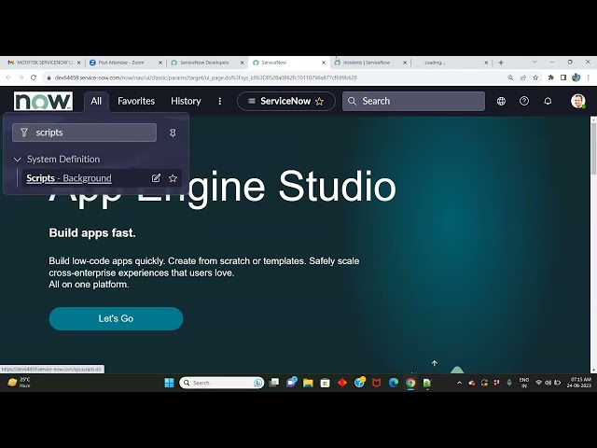The height and width of the screenshot is (448, 597).
Task: Open Google Chrome from the taskbar
Action: pyautogui.click(x=410, y=383)
